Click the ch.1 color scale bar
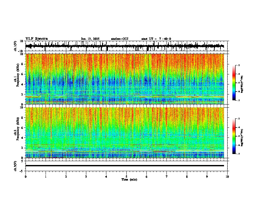Viewport: 256px width, 198px height. 234,83
